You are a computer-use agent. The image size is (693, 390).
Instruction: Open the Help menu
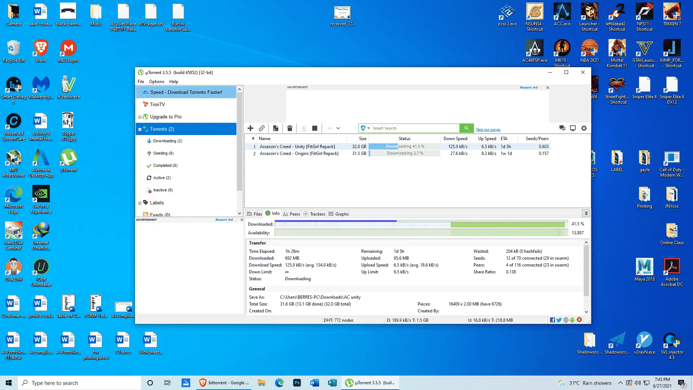[174, 82]
